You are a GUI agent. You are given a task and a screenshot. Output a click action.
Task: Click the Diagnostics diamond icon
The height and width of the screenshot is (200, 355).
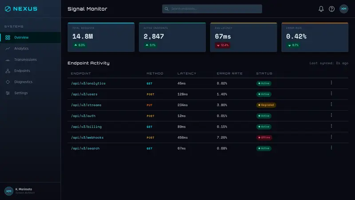pos(8,82)
